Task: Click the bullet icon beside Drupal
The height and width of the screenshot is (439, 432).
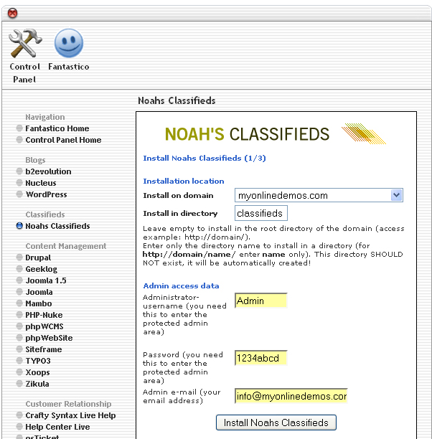Action: pos(19,258)
